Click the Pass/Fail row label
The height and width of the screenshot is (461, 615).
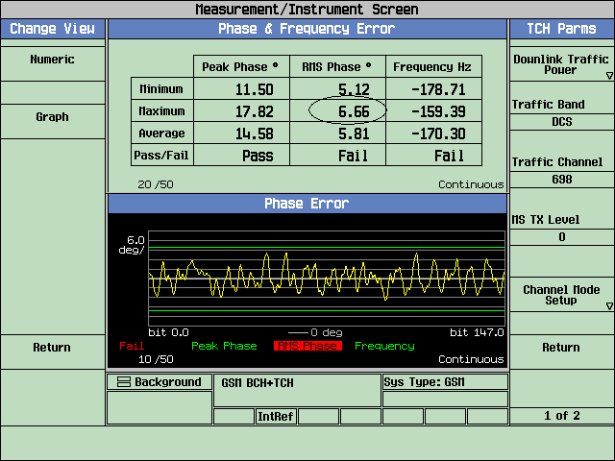point(161,156)
